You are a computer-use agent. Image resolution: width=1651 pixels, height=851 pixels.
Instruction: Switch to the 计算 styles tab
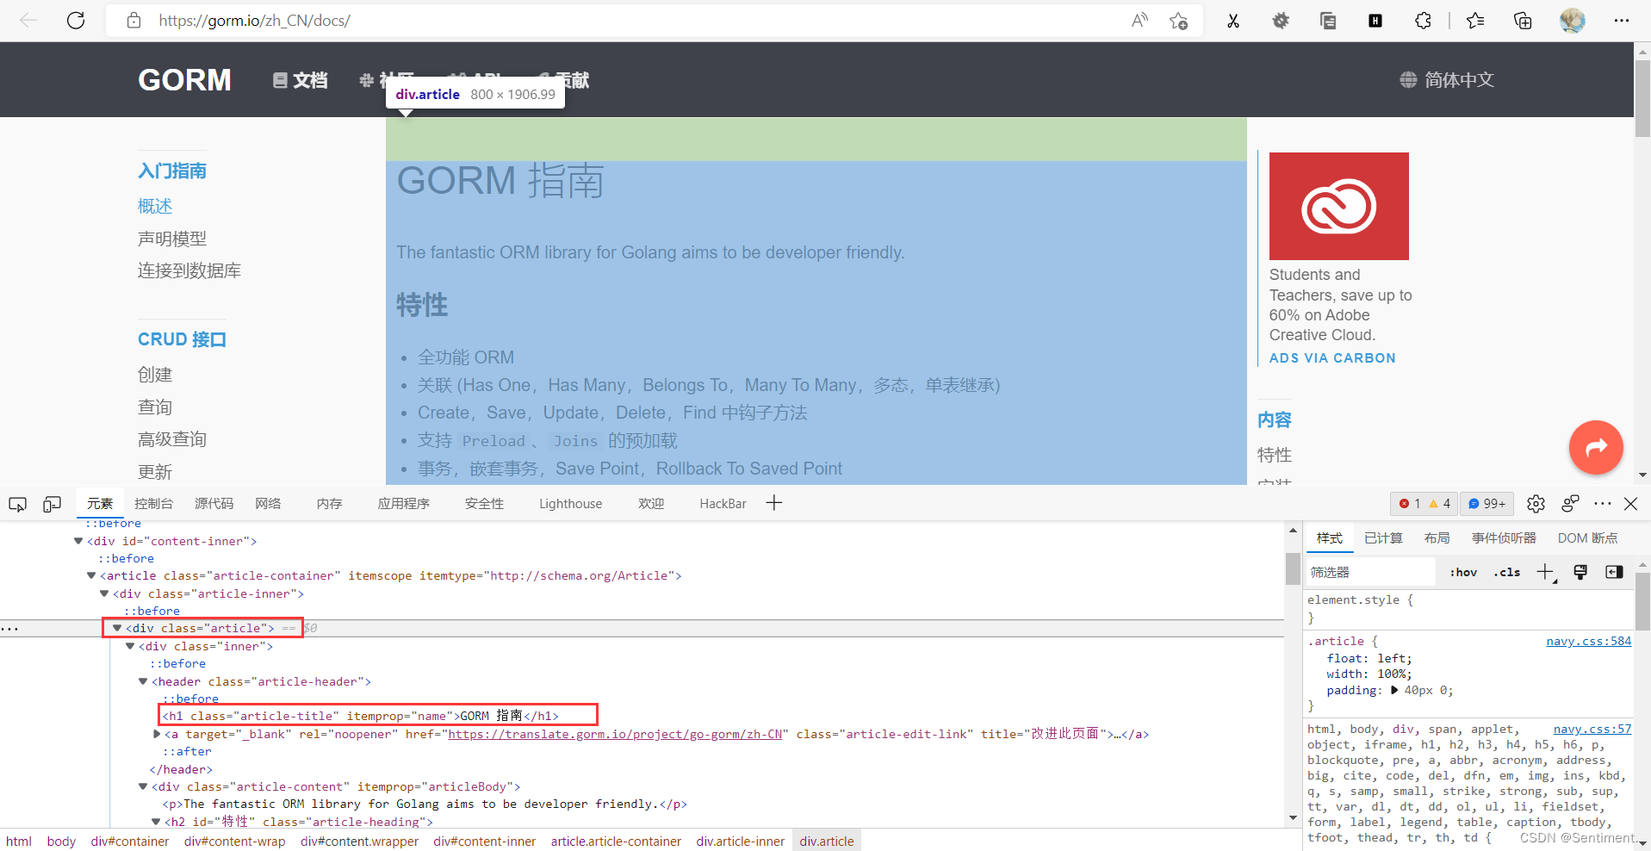1383,537
